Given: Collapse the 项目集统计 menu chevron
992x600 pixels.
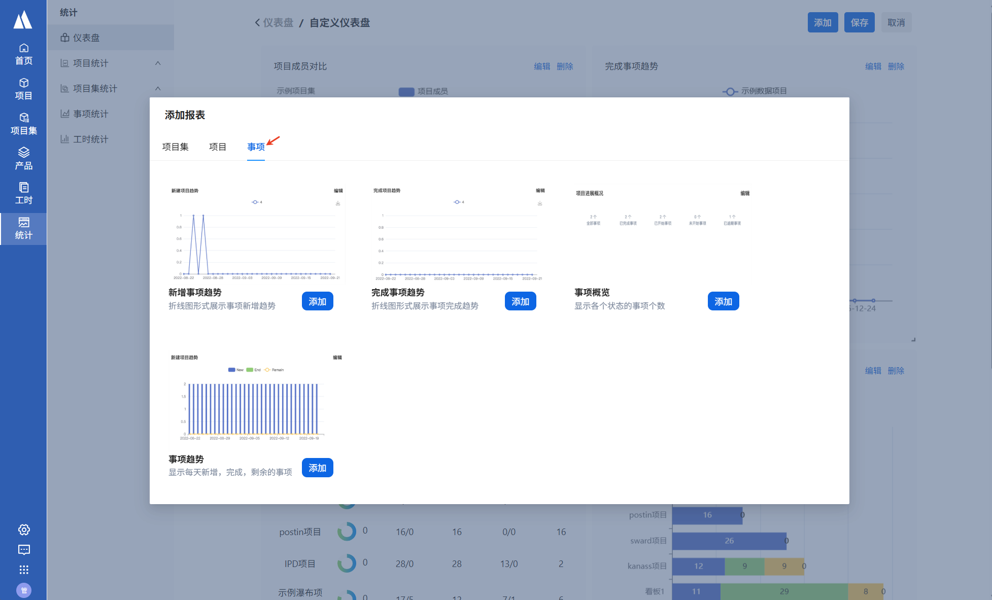Looking at the screenshot, I should (158, 88).
